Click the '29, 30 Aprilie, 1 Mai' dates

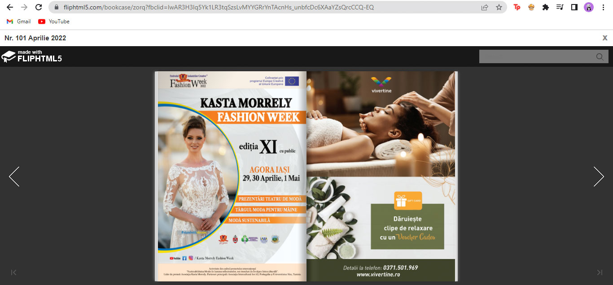click(271, 178)
